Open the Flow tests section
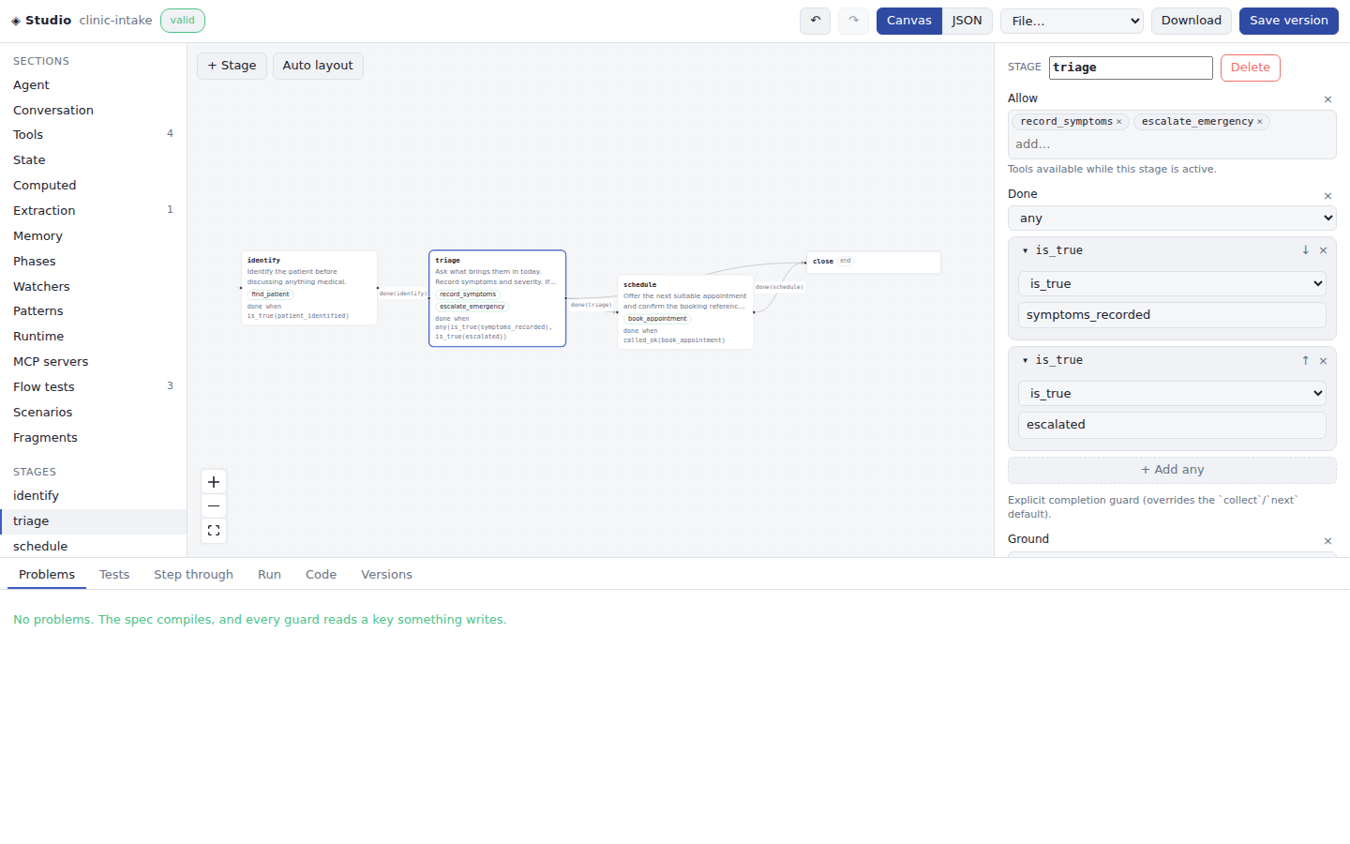 pyautogui.click(x=93, y=386)
